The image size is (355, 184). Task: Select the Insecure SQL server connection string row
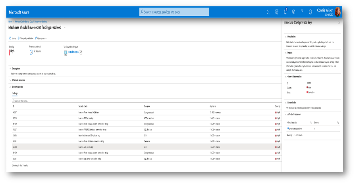147,159
